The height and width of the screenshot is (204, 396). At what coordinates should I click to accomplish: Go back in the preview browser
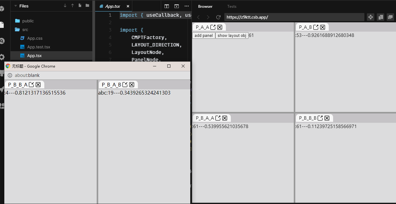click(x=199, y=17)
